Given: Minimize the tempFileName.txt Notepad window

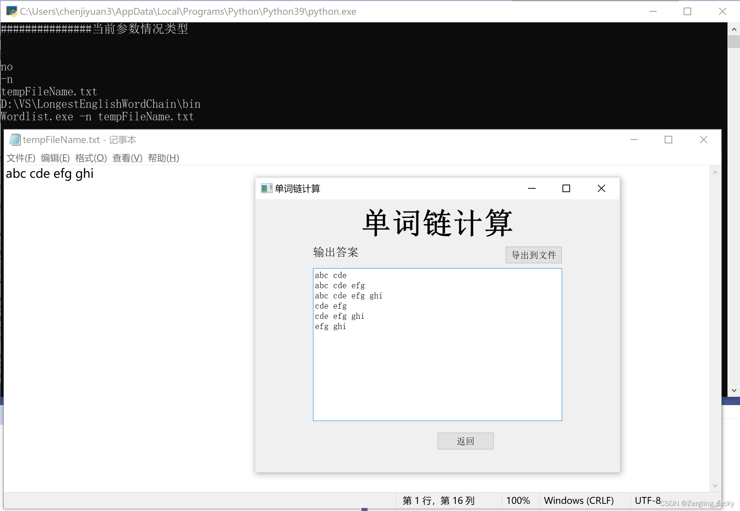Looking at the screenshot, I should tap(634, 140).
